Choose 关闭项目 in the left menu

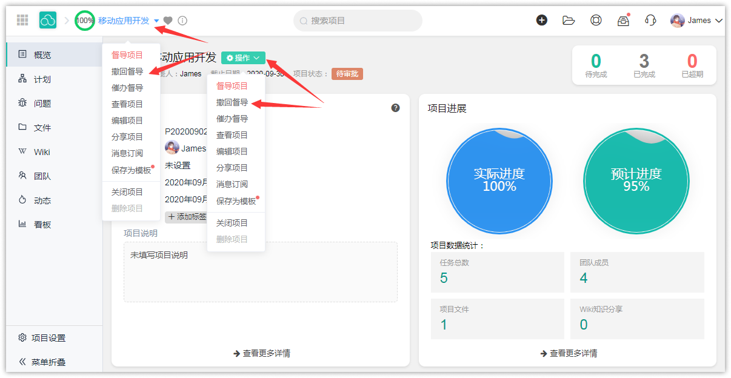click(x=127, y=192)
